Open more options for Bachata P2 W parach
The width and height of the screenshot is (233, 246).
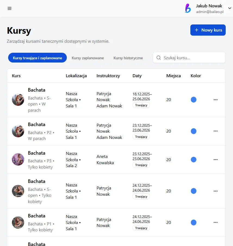coord(215,131)
